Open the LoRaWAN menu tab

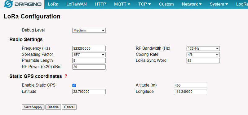(77, 4)
